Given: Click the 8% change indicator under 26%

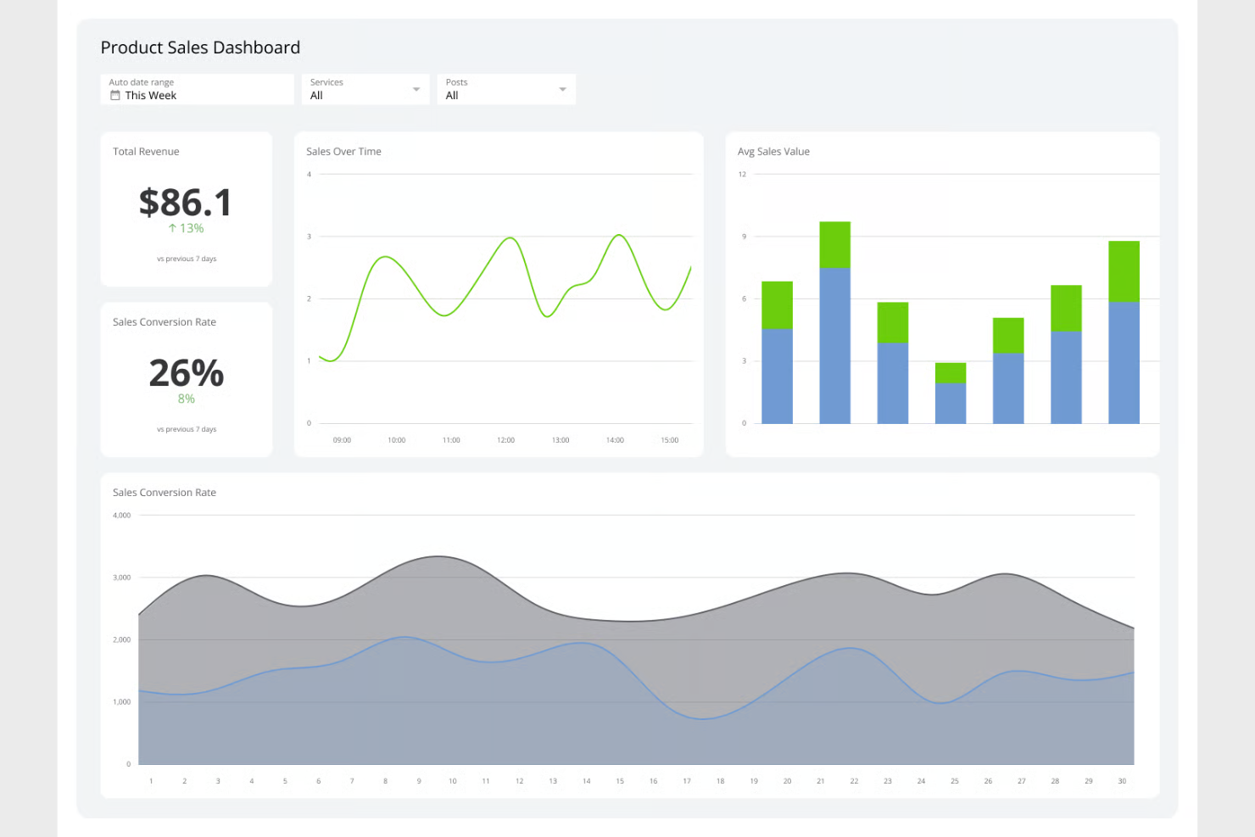Looking at the screenshot, I should point(186,398).
